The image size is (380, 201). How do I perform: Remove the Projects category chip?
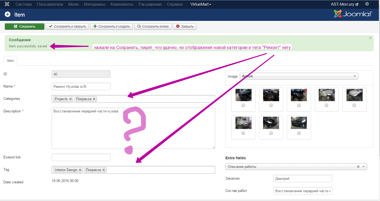pyautogui.click(x=71, y=99)
